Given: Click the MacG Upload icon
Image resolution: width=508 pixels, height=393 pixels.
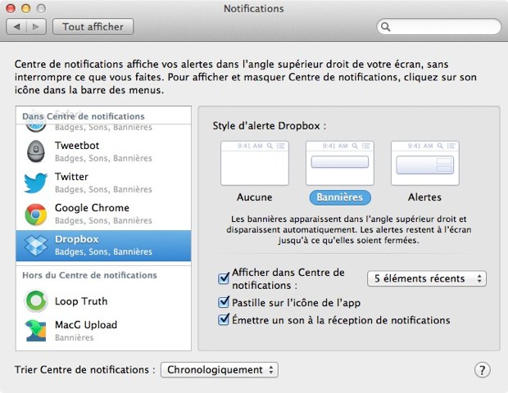Looking at the screenshot, I should tap(36, 331).
